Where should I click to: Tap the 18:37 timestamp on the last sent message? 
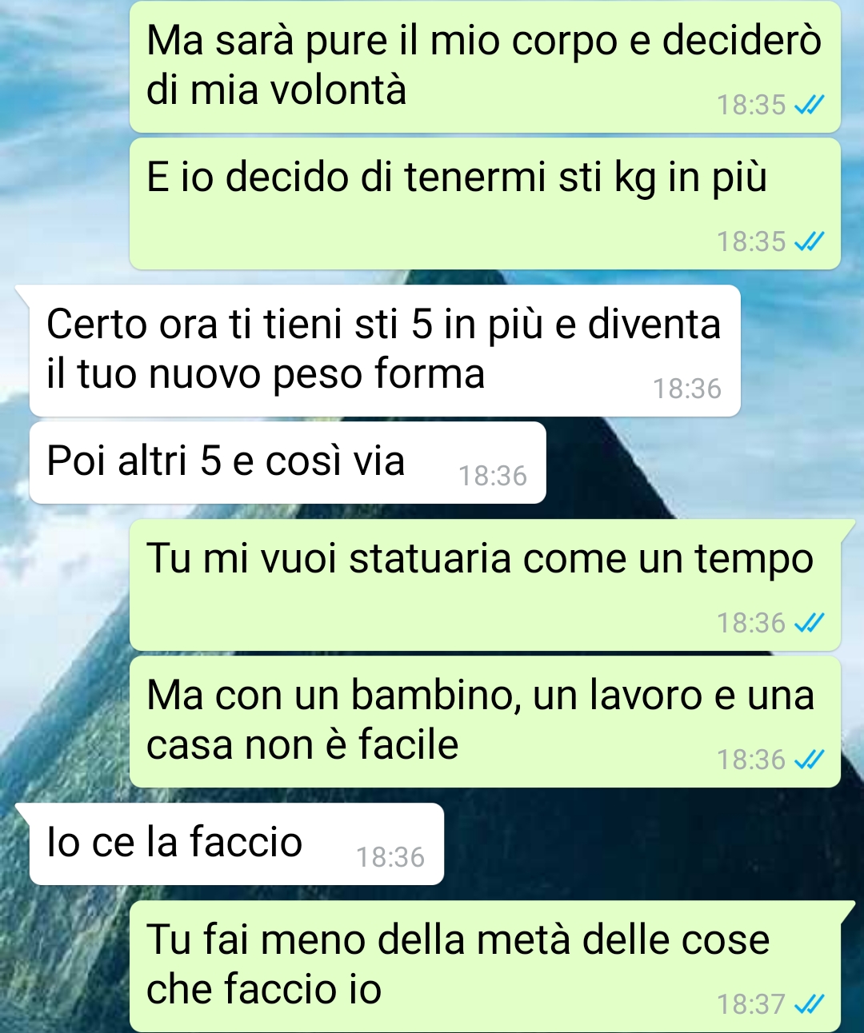(x=751, y=1005)
